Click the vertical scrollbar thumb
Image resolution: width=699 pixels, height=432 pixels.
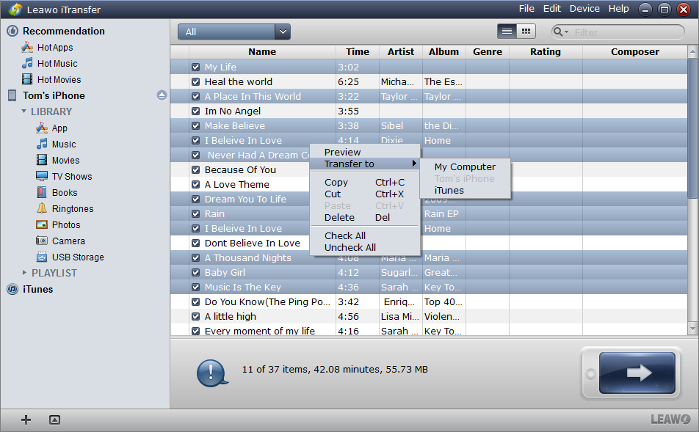click(x=692, y=128)
